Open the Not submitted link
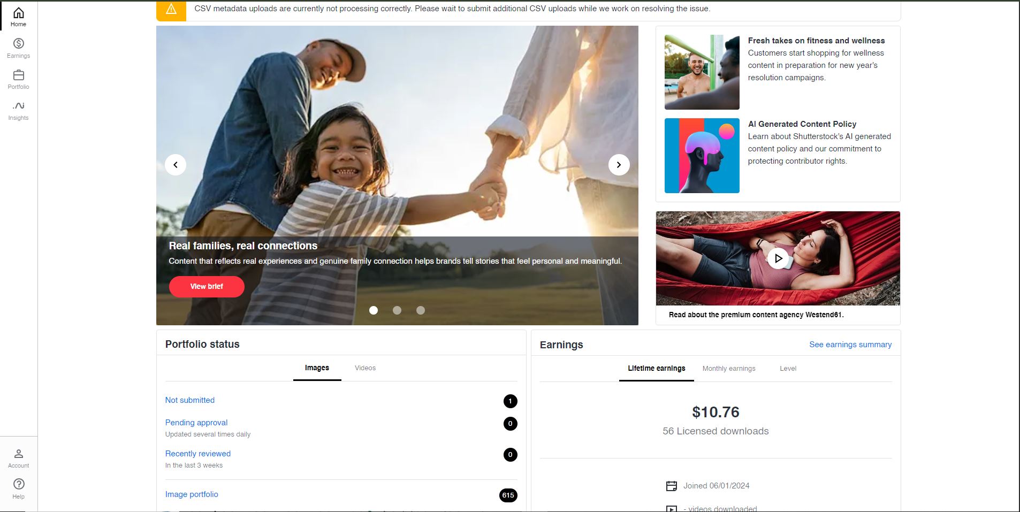 [x=190, y=400]
